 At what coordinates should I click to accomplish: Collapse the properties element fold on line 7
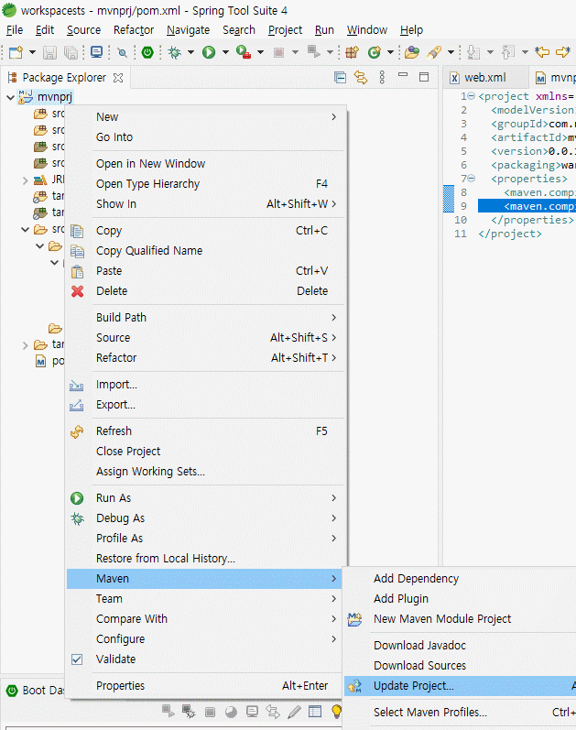[472, 179]
